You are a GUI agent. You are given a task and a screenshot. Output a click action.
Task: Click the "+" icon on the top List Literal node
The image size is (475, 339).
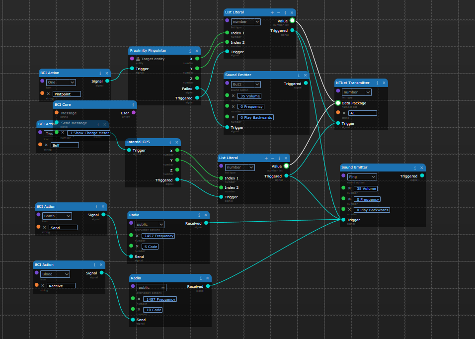(x=272, y=12)
